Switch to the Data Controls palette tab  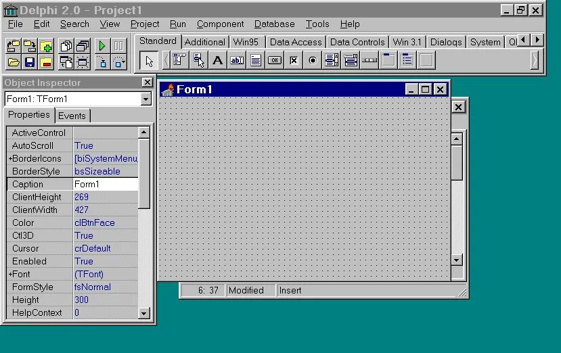click(x=357, y=42)
